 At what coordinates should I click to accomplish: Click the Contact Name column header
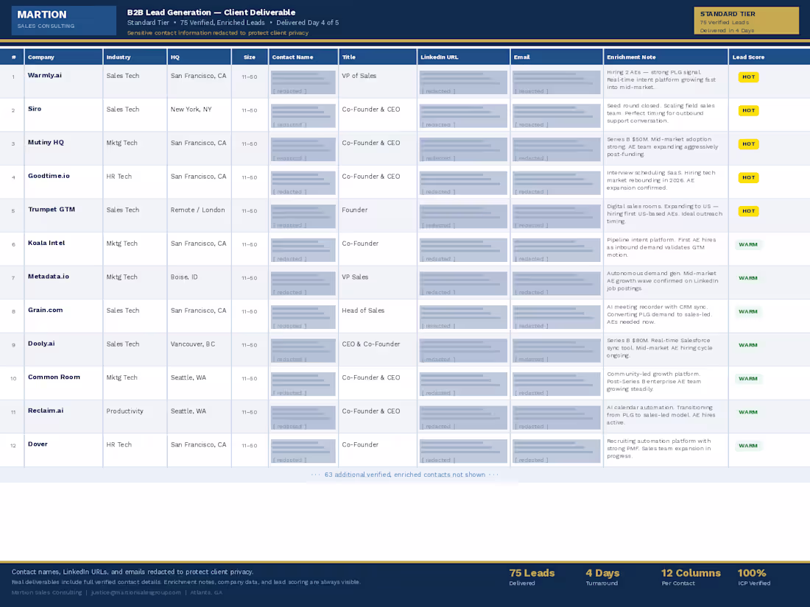[303, 57]
